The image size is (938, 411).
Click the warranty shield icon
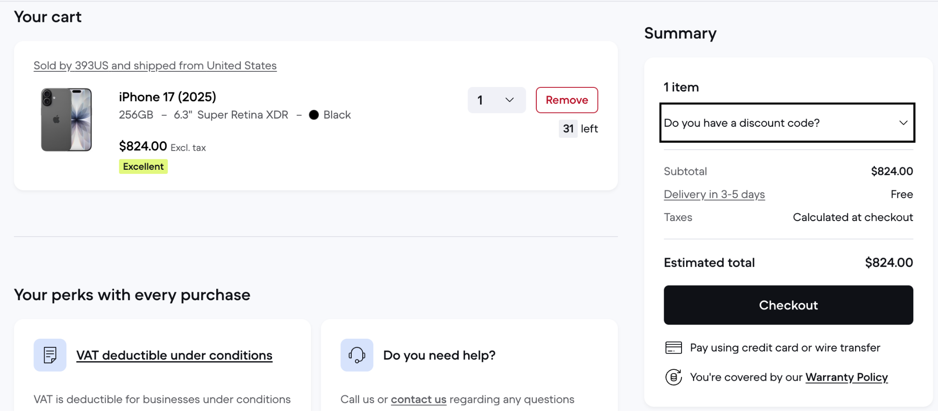pyautogui.click(x=673, y=377)
